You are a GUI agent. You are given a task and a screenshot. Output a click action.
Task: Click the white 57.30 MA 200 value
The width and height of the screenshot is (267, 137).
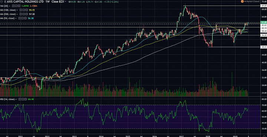coord(32,14)
